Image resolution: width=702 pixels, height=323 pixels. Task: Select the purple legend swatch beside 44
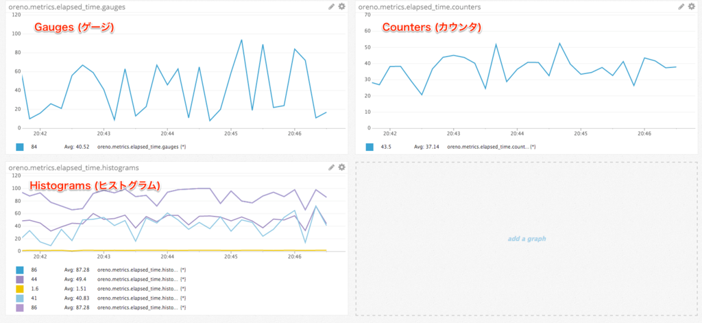(x=20, y=280)
